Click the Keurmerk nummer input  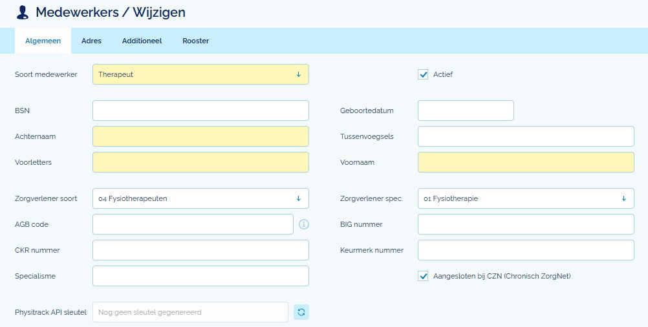click(525, 250)
